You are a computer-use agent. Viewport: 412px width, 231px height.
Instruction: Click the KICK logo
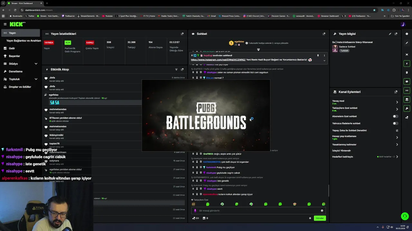(17, 24)
